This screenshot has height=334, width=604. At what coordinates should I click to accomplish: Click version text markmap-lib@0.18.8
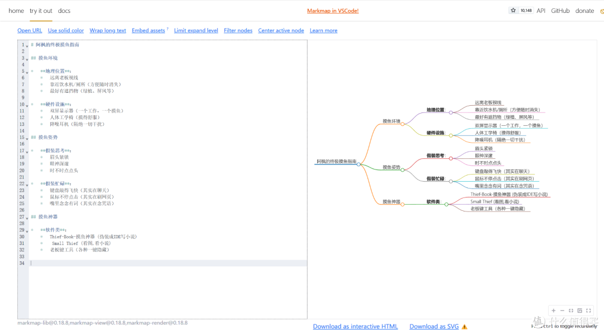click(x=43, y=323)
